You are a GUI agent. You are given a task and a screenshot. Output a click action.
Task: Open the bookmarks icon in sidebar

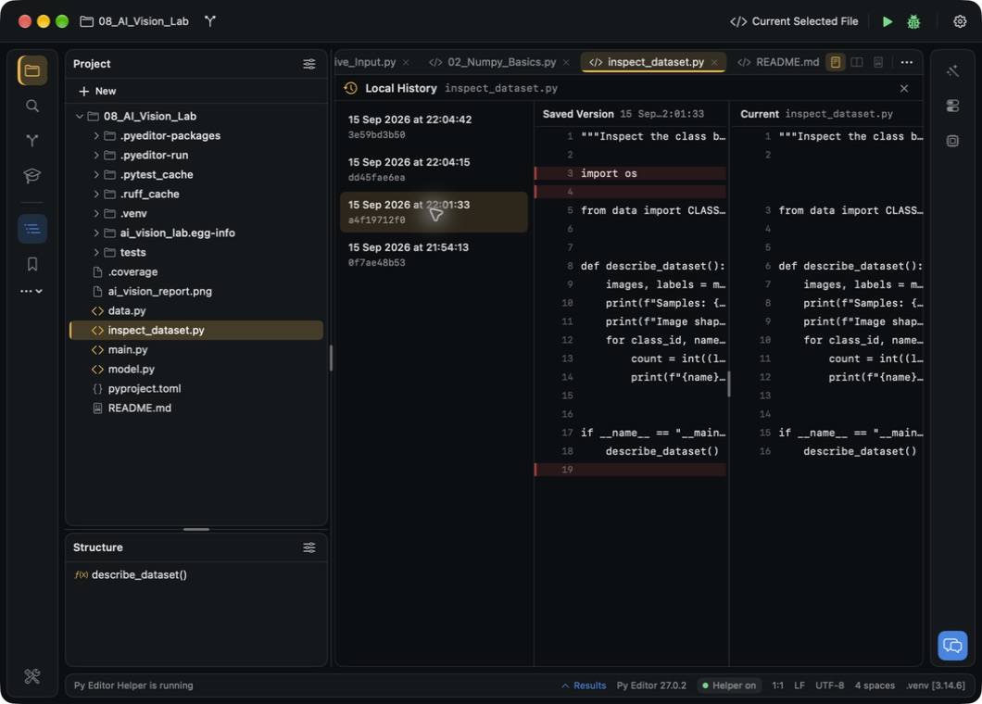(x=31, y=264)
